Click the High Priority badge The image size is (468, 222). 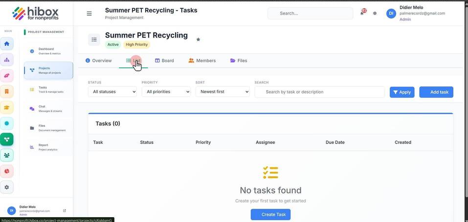[137, 45]
